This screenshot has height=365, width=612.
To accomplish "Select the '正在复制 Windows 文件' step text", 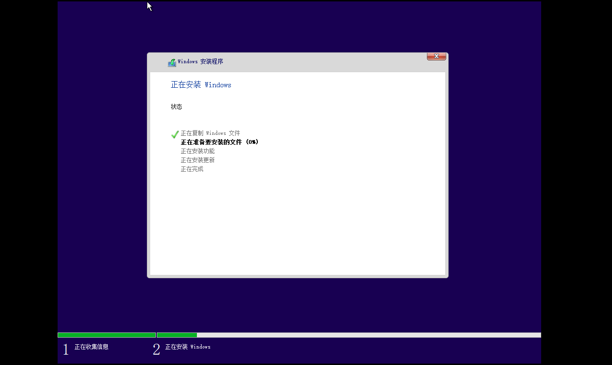I will 211,133.
